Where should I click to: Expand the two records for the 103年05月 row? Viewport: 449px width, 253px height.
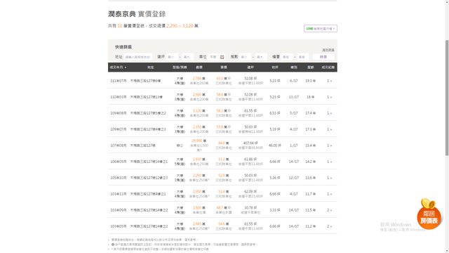coord(329,226)
